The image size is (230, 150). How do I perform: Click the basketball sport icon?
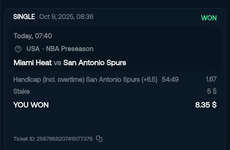click(x=18, y=49)
